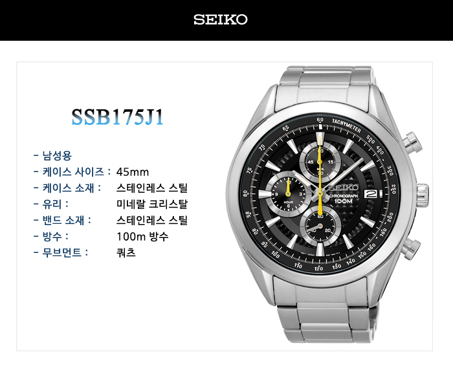Click the 미네랄 크리스탈 glass value
This screenshot has height=370, width=453.
tap(152, 204)
